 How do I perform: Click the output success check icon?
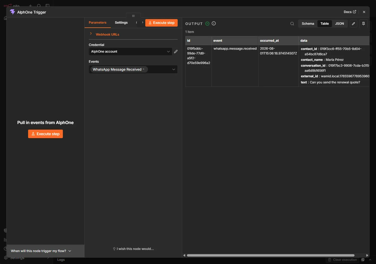click(207, 24)
